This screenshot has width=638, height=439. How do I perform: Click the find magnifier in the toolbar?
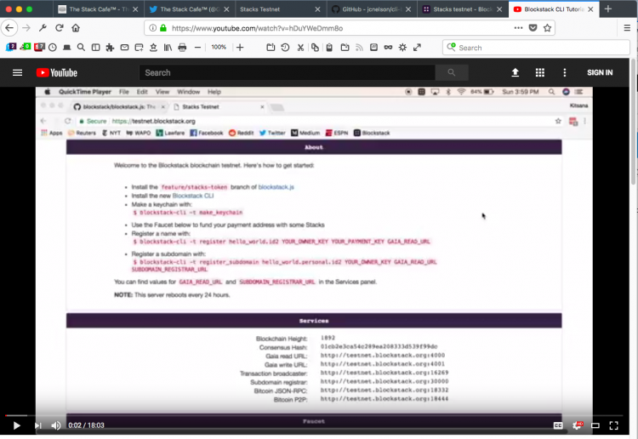click(81, 48)
